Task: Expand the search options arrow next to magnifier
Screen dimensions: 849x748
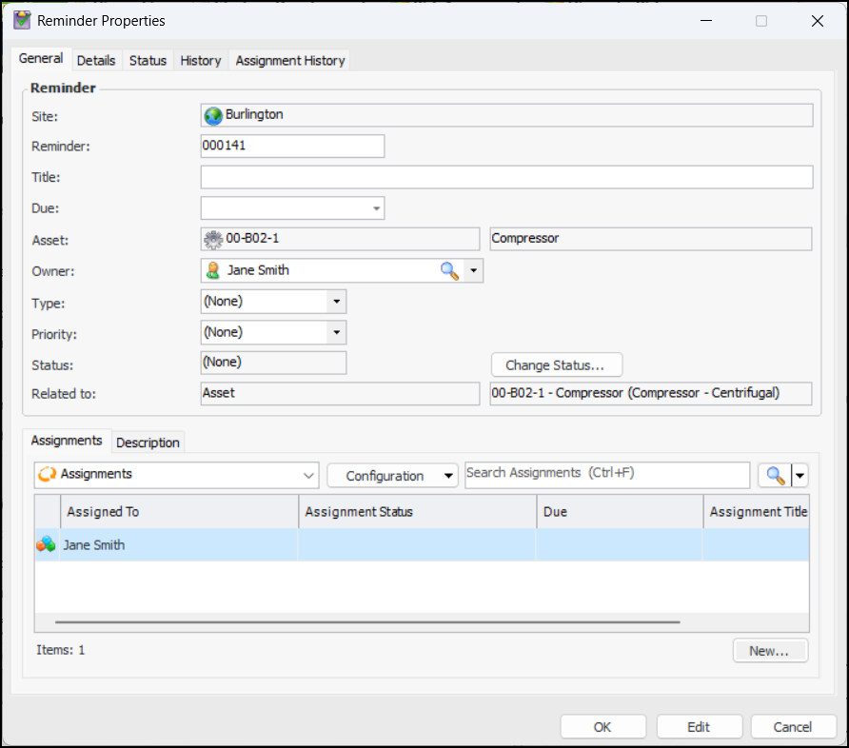Action: [800, 476]
